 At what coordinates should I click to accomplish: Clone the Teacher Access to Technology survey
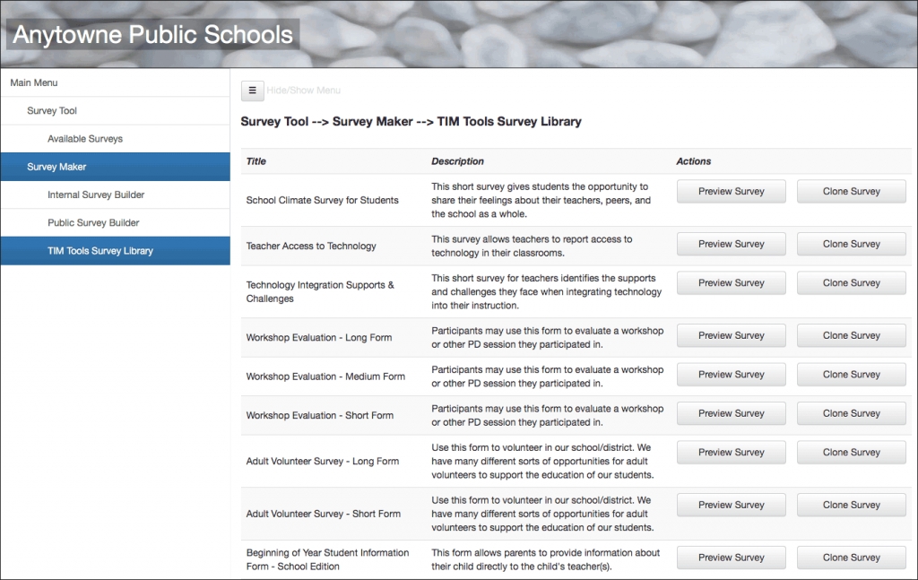coord(850,244)
